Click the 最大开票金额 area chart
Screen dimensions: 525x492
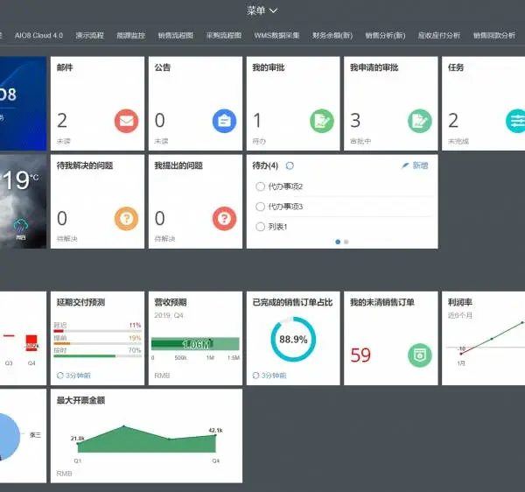coord(147,439)
